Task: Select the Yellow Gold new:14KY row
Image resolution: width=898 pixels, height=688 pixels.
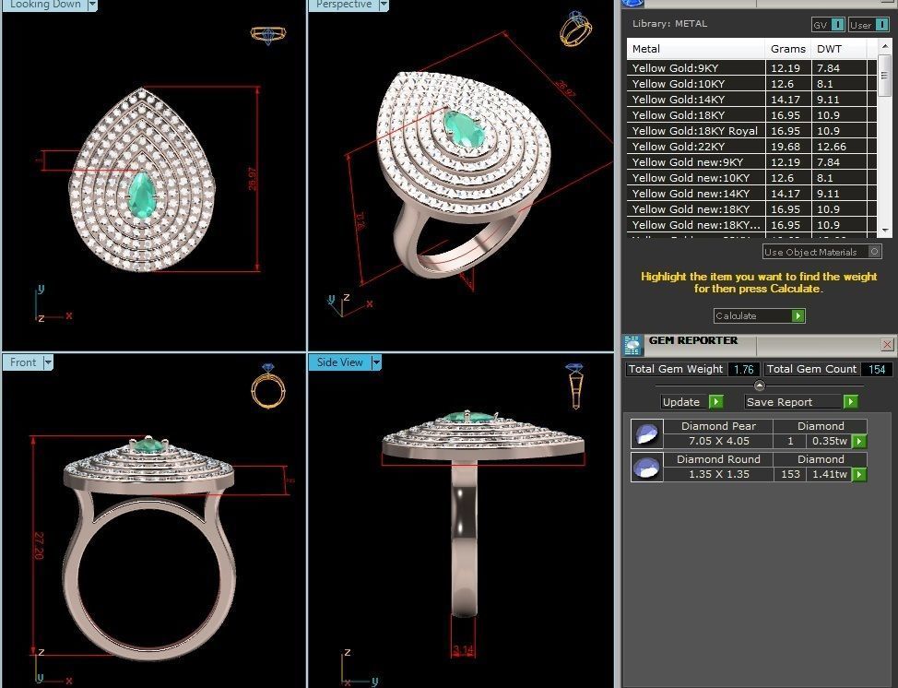Action: pos(751,194)
